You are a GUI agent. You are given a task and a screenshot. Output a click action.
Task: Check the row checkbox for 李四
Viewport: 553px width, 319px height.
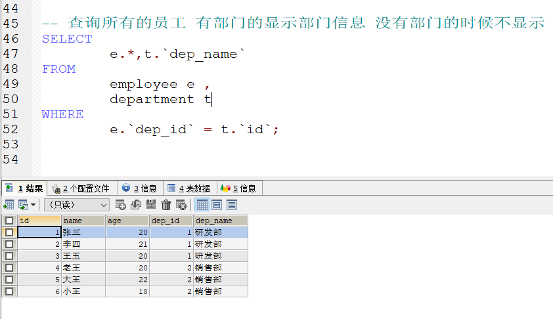[x=9, y=244]
